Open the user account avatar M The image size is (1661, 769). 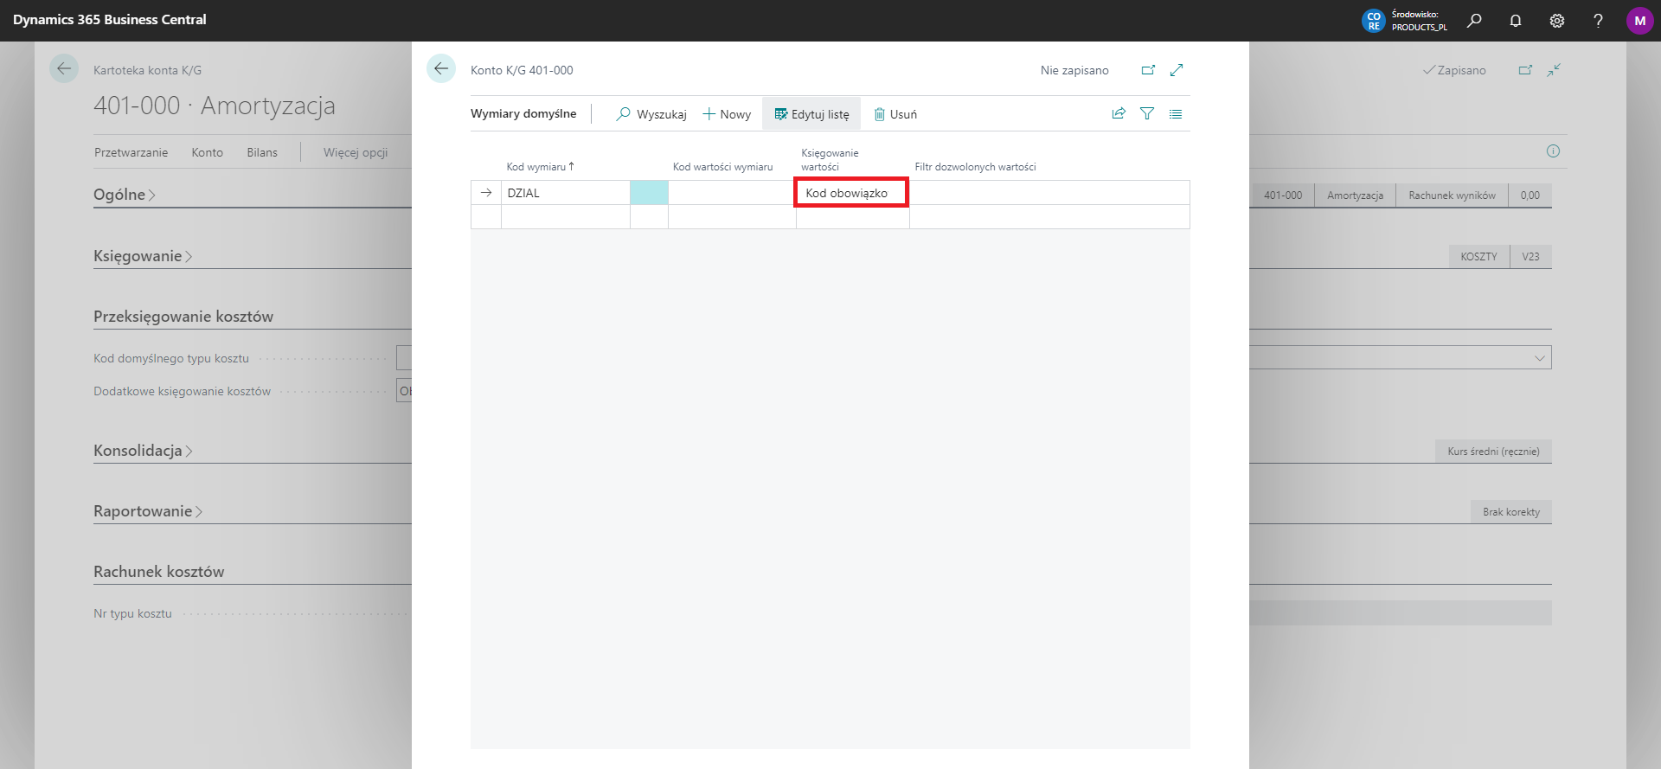[x=1639, y=21]
